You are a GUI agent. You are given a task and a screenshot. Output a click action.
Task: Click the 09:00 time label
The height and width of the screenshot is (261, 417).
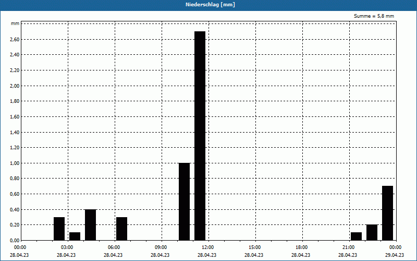161,247
